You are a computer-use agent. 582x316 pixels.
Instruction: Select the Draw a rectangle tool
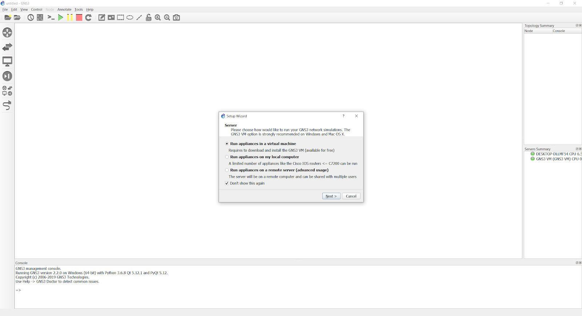point(120,17)
